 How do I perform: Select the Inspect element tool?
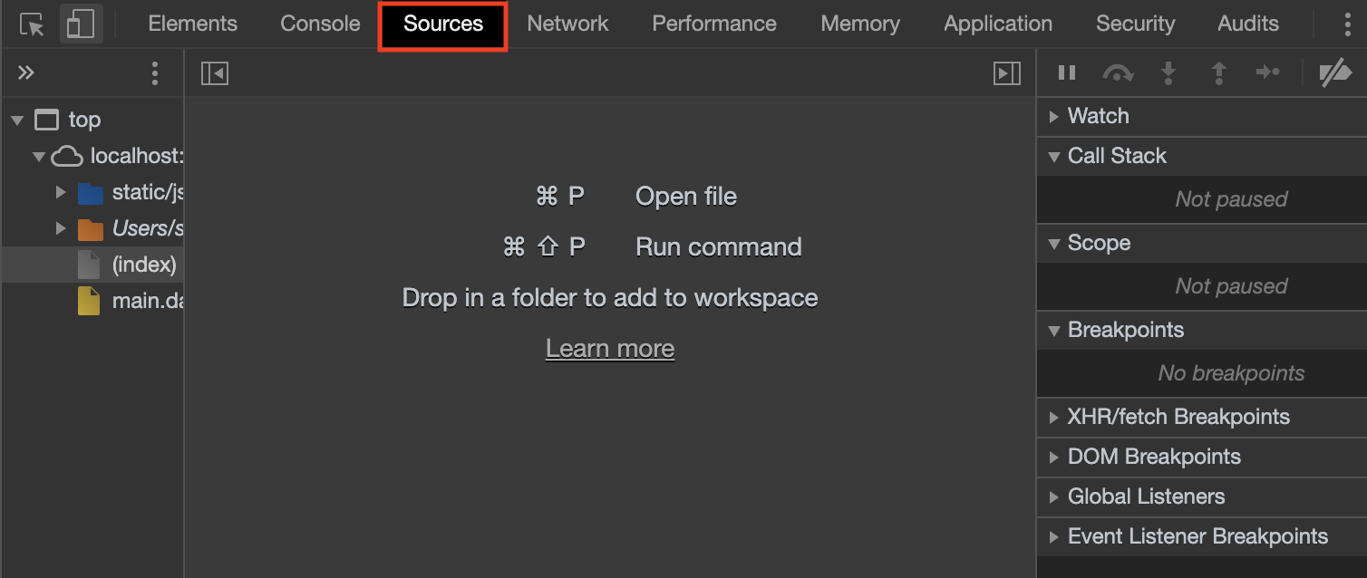tap(33, 22)
